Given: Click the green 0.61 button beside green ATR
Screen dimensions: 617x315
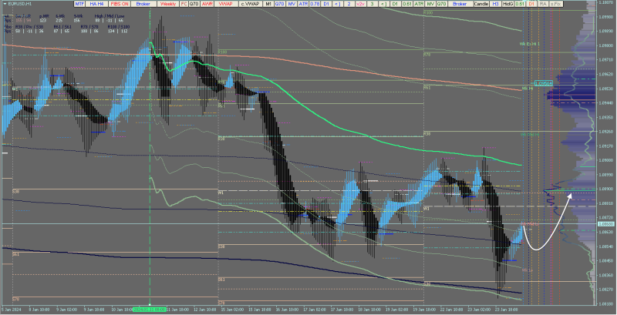Looking at the screenshot, I should [x=407, y=4].
